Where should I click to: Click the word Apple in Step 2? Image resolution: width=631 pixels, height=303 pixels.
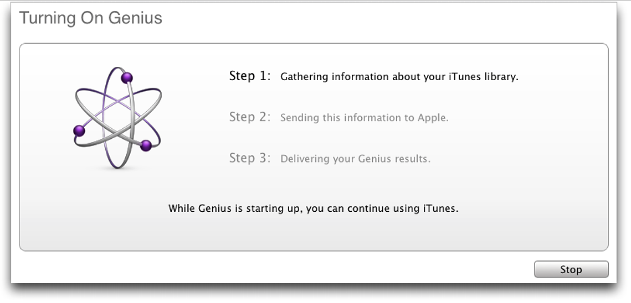(x=434, y=118)
